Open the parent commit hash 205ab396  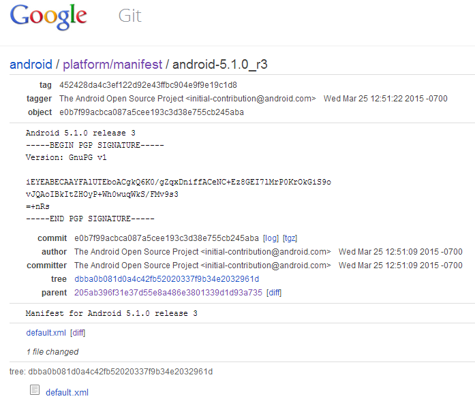(168, 292)
